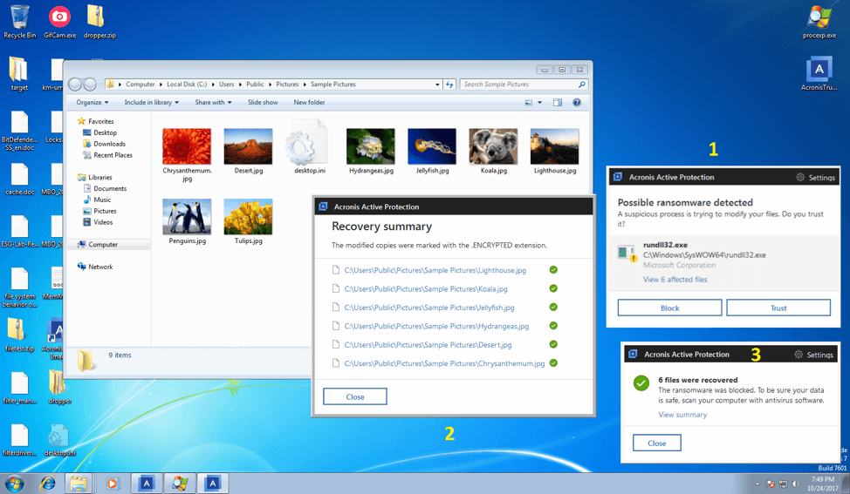Select the Chrysanthemum.jpg thumbnail
This screenshot has height=494, width=850.
pyautogui.click(x=187, y=146)
